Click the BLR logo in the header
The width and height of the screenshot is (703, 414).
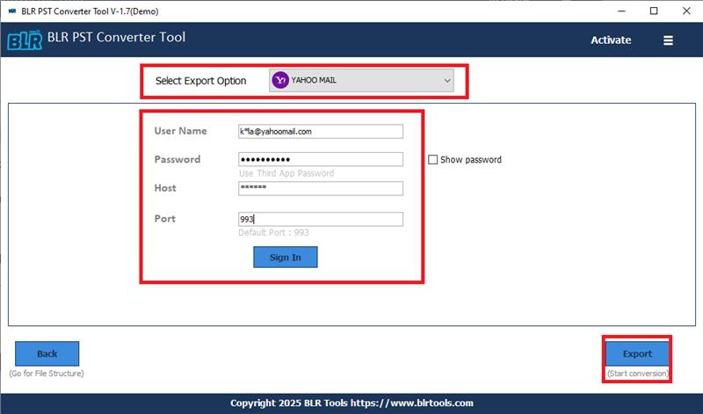(x=25, y=40)
